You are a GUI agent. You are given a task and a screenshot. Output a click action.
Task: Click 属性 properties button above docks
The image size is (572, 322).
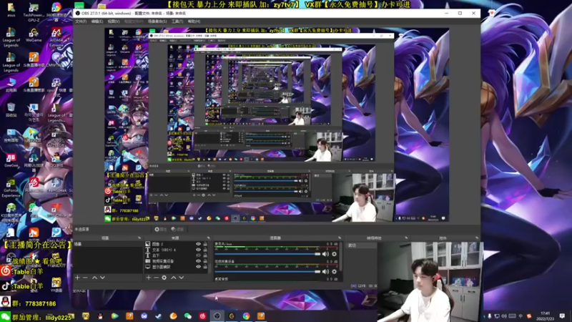click(160, 229)
